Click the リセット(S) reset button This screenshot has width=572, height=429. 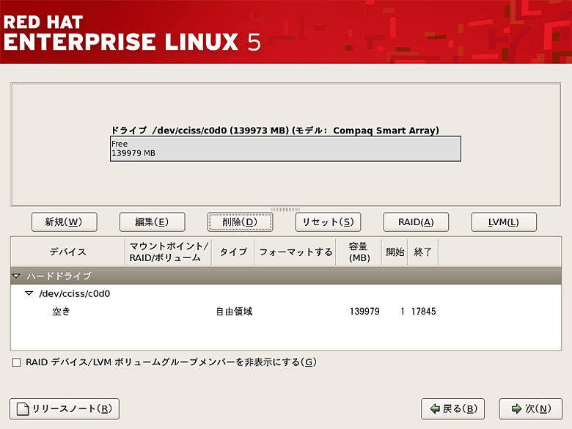pos(328,221)
